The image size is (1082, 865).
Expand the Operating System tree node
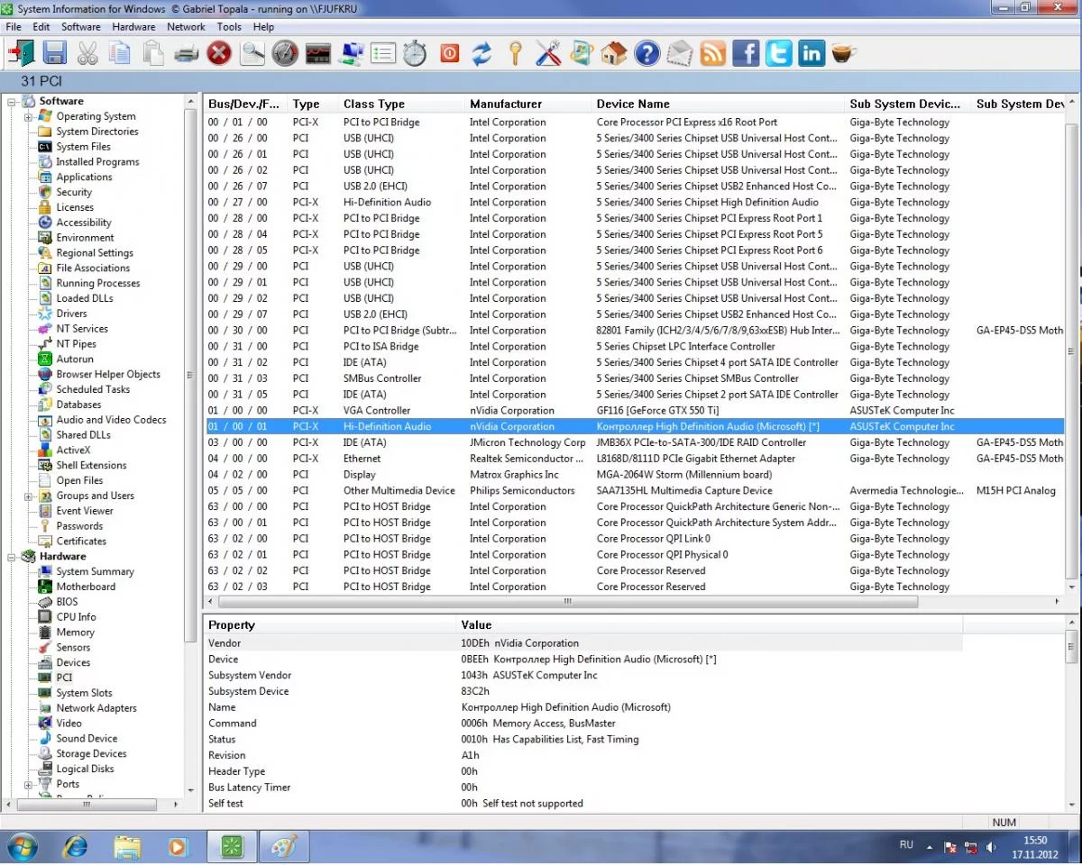pyautogui.click(x=29, y=116)
